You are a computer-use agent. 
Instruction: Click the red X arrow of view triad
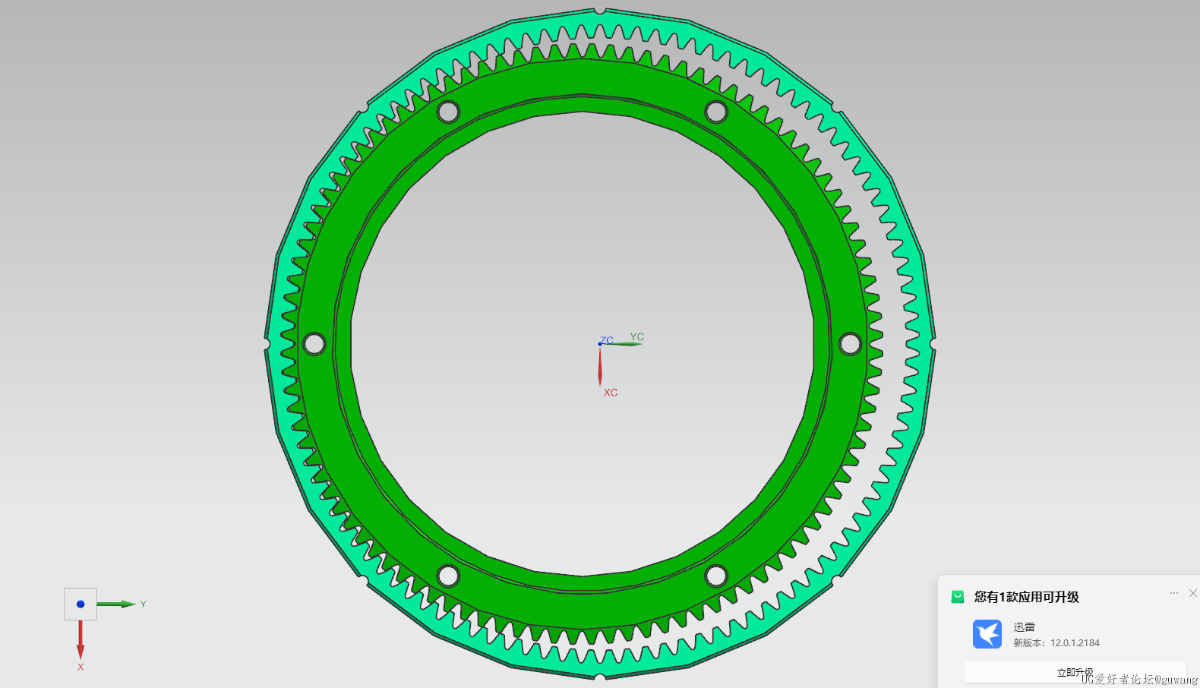[x=81, y=640]
